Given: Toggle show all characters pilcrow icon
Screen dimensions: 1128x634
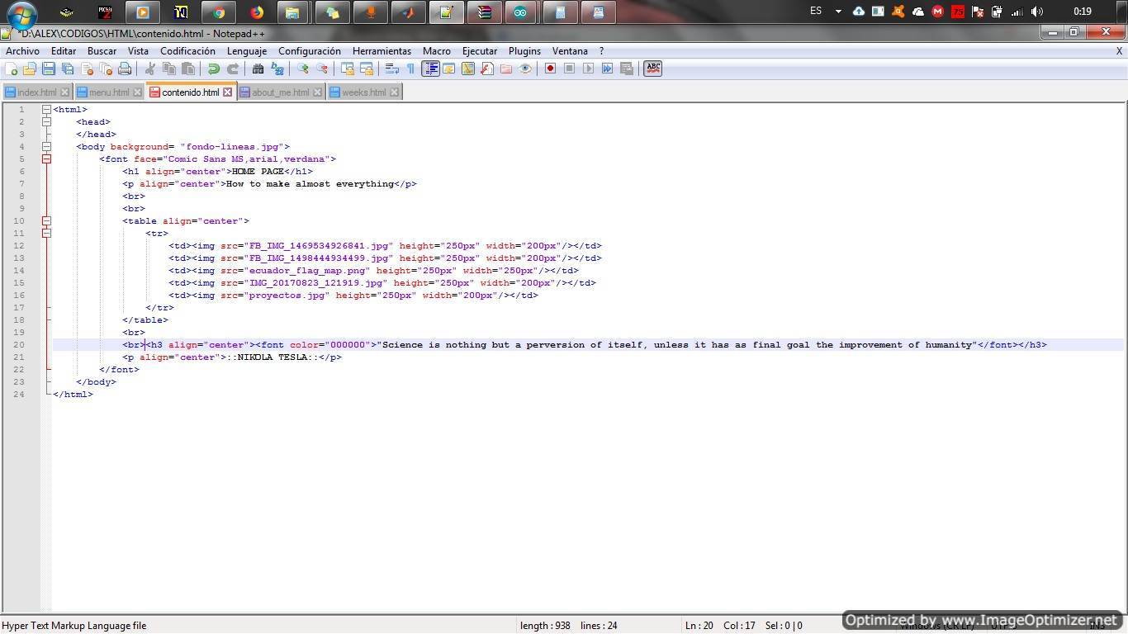Looking at the screenshot, I should (x=410, y=69).
